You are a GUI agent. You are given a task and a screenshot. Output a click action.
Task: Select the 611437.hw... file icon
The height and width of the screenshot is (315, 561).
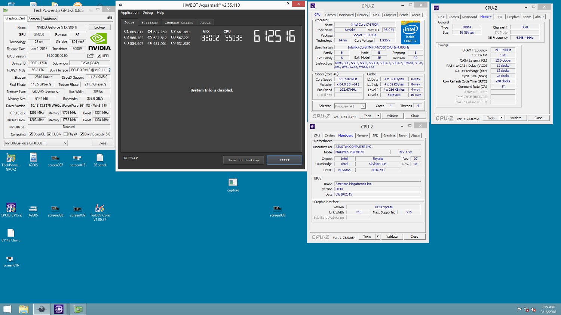(11, 236)
